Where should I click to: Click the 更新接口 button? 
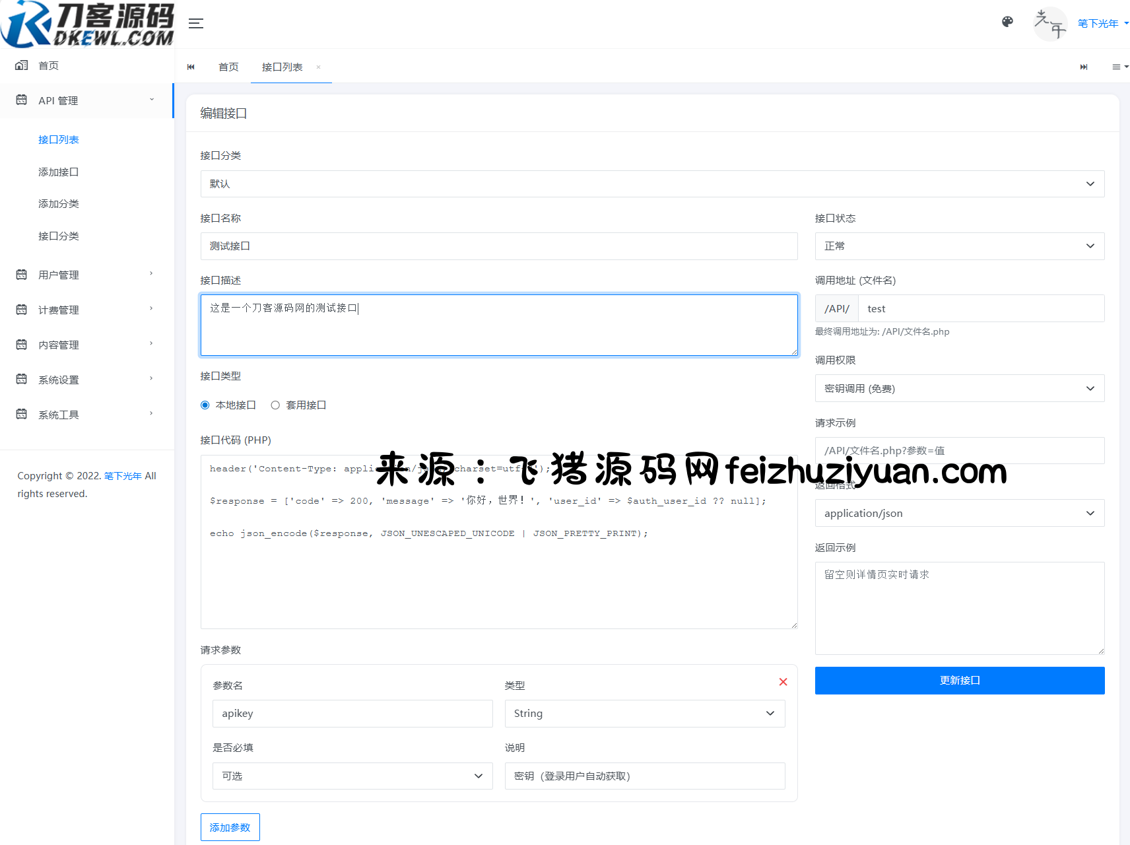(959, 681)
